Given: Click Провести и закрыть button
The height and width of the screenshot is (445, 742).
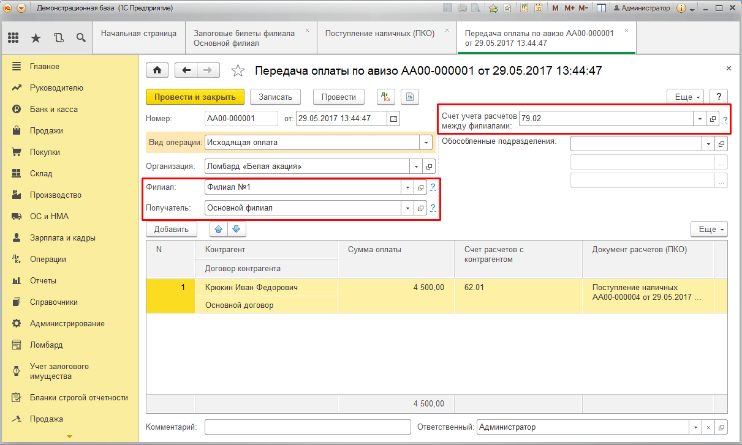Looking at the screenshot, I should click(x=195, y=97).
